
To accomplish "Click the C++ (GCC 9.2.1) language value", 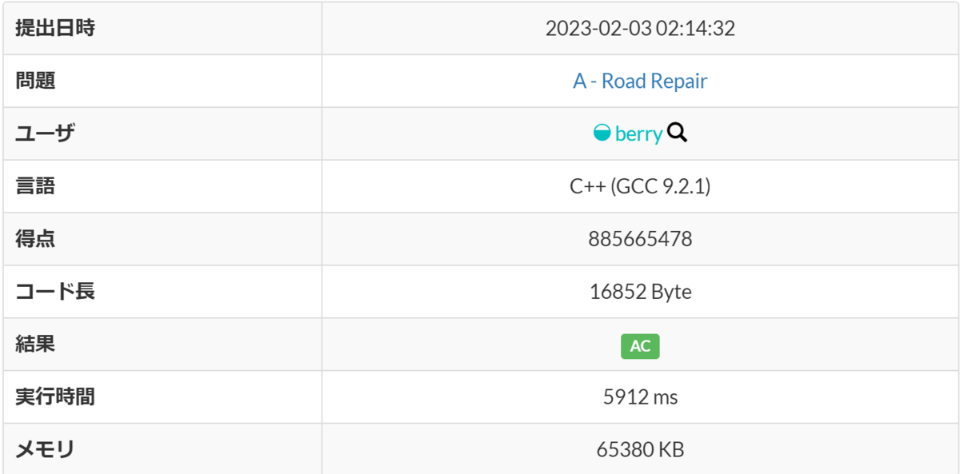I will 640,186.
